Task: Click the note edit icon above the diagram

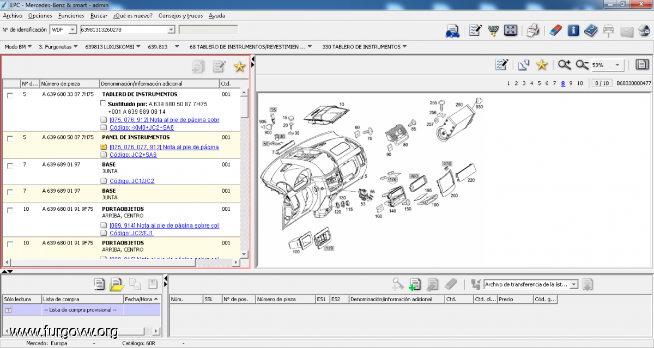Action: [502, 65]
